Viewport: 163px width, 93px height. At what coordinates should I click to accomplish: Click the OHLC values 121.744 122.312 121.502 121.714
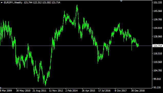42,3
